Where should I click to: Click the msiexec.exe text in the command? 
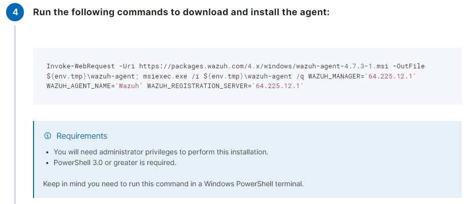[x=172, y=76]
